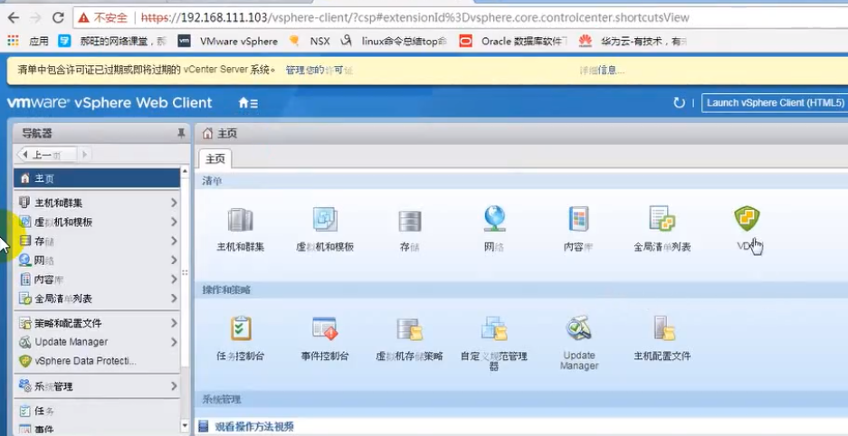Open the linux命令总结top bookmark
848x436 pixels.
click(x=395, y=41)
